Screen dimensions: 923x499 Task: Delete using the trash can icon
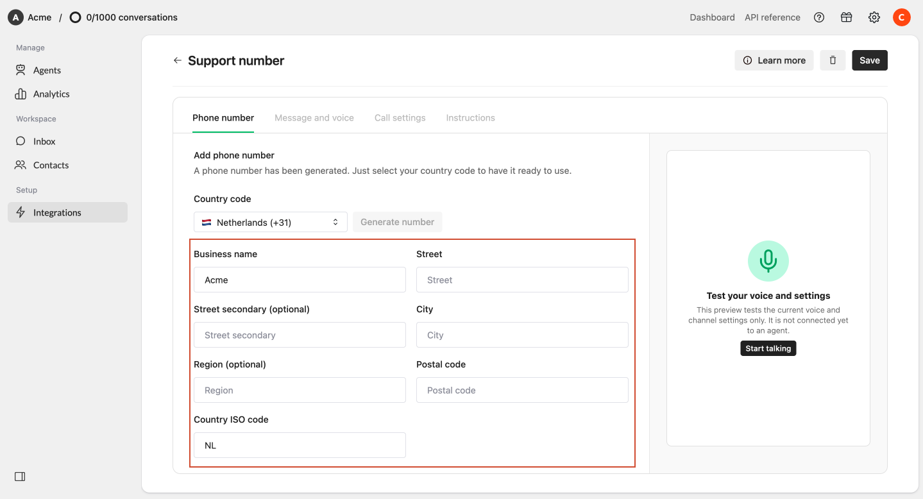coord(833,60)
